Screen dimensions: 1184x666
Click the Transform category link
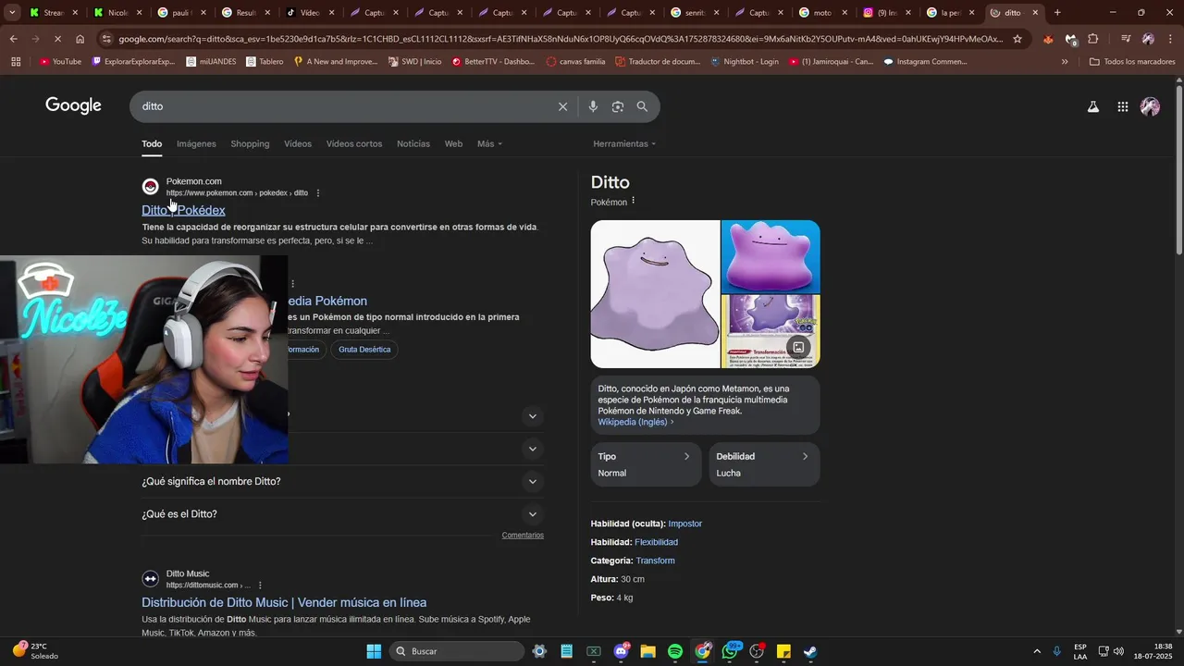coord(656,561)
